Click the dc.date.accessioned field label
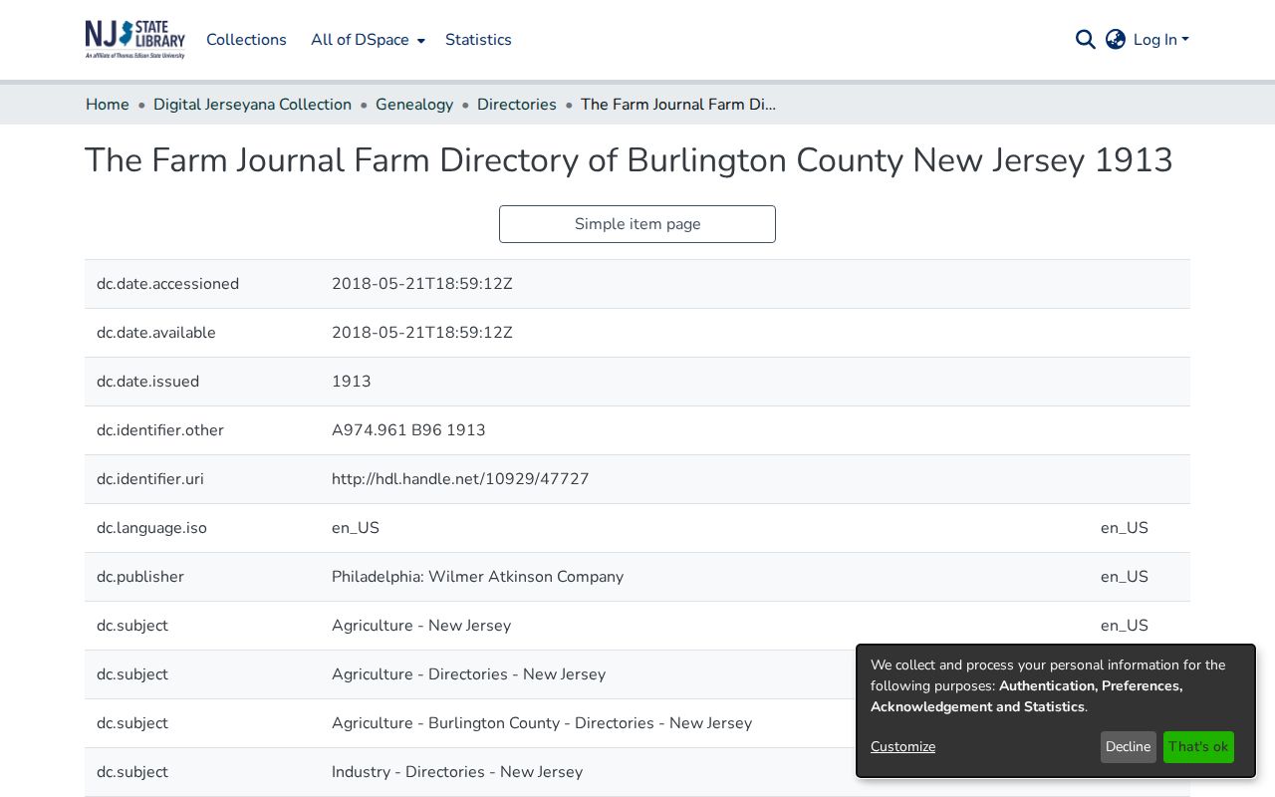The width and height of the screenshot is (1275, 797). pos(167,284)
